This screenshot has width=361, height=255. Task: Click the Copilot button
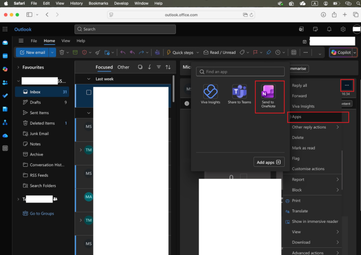coord(341,52)
